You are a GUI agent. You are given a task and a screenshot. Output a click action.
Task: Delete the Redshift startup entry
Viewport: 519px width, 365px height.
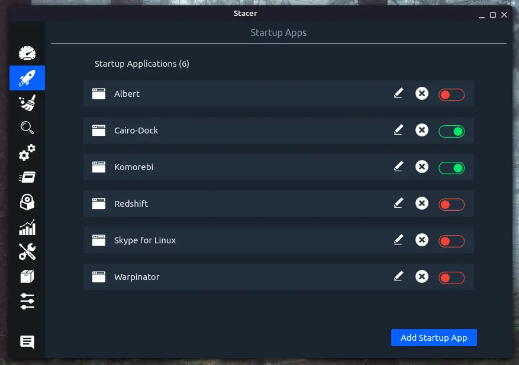click(422, 204)
